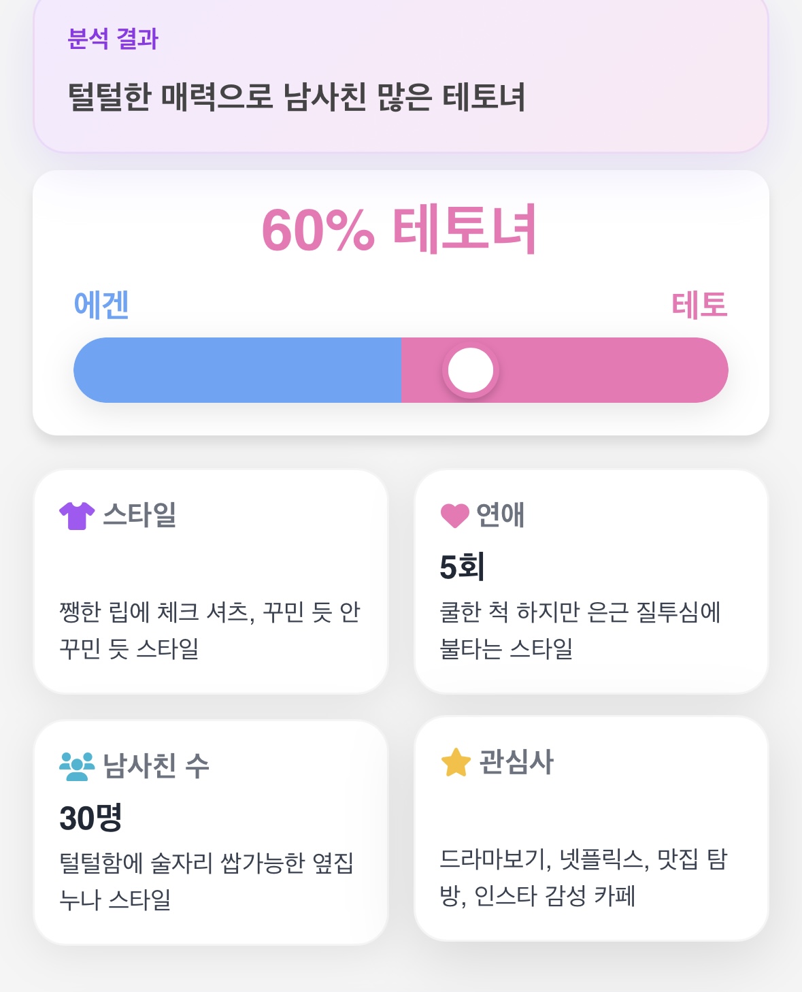802x992 pixels.
Task: Open the 관심사 card
Action: pyautogui.click(x=591, y=828)
